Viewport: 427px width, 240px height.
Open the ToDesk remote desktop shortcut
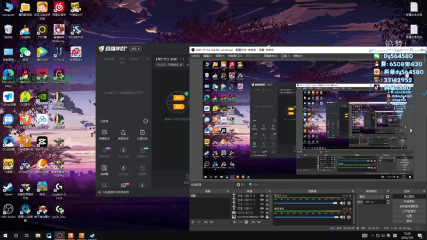(8, 99)
